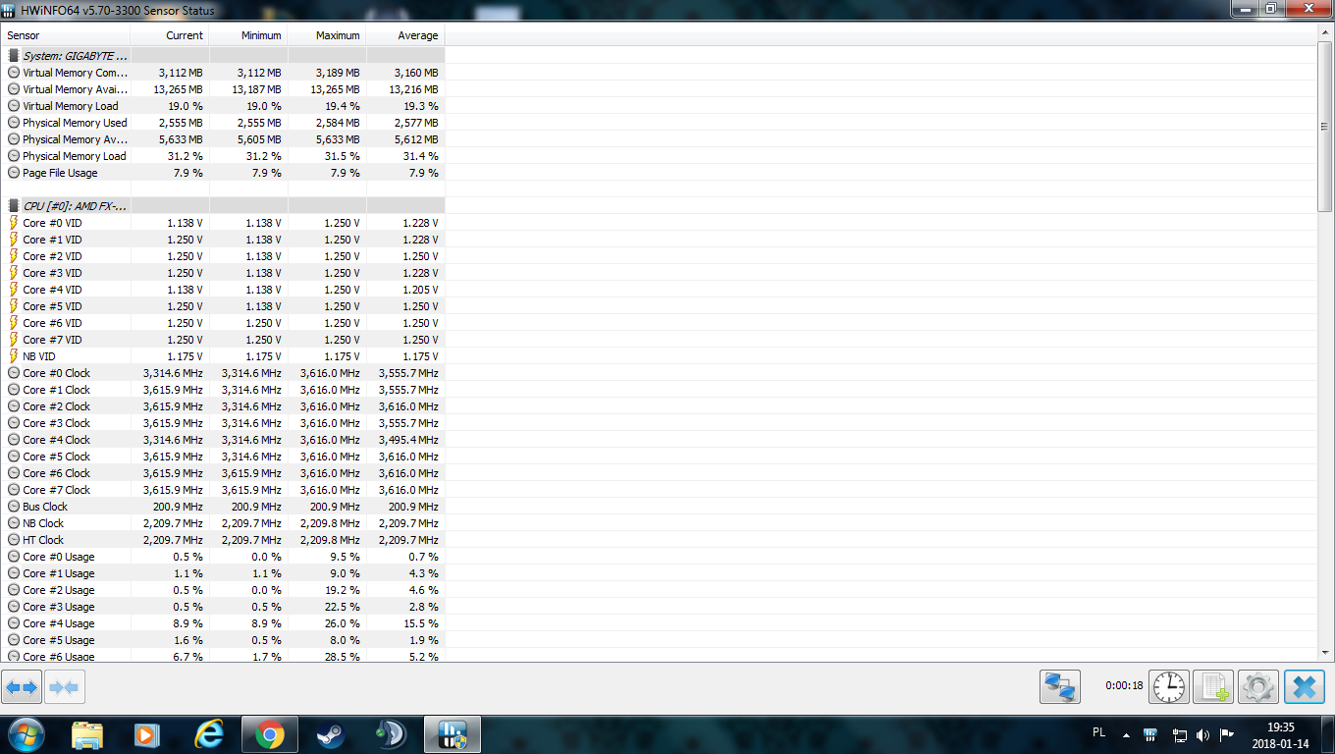The image size is (1335, 754).
Task: Open TeamSpeak from the taskbar
Action: pyautogui.click(x=391, y=734)
